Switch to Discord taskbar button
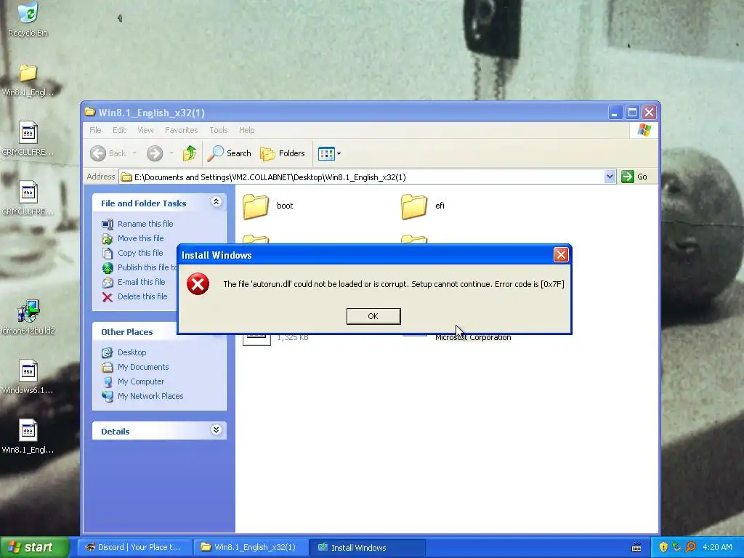744x558 pixels. (134, 548)
